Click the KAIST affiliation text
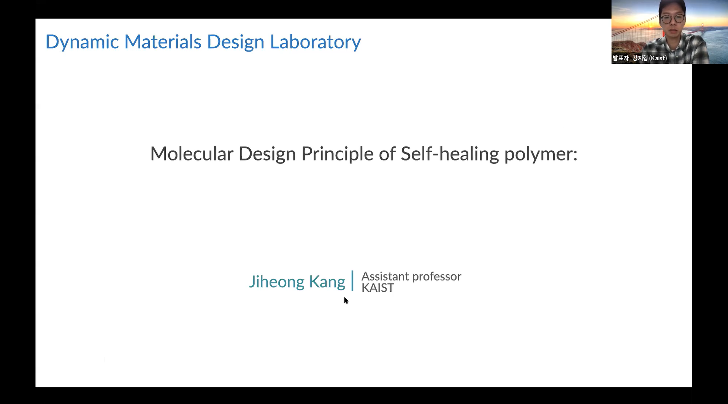Screen dimensions: 728x404 377,288
